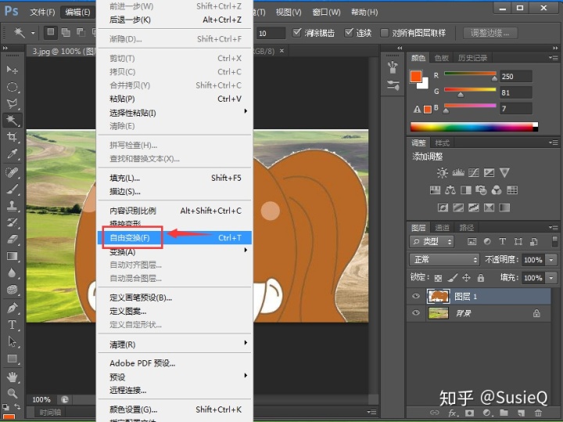This screenshot has width=563, height=422.
Task: Add a Levels adjustment
Action: (458, 172)
